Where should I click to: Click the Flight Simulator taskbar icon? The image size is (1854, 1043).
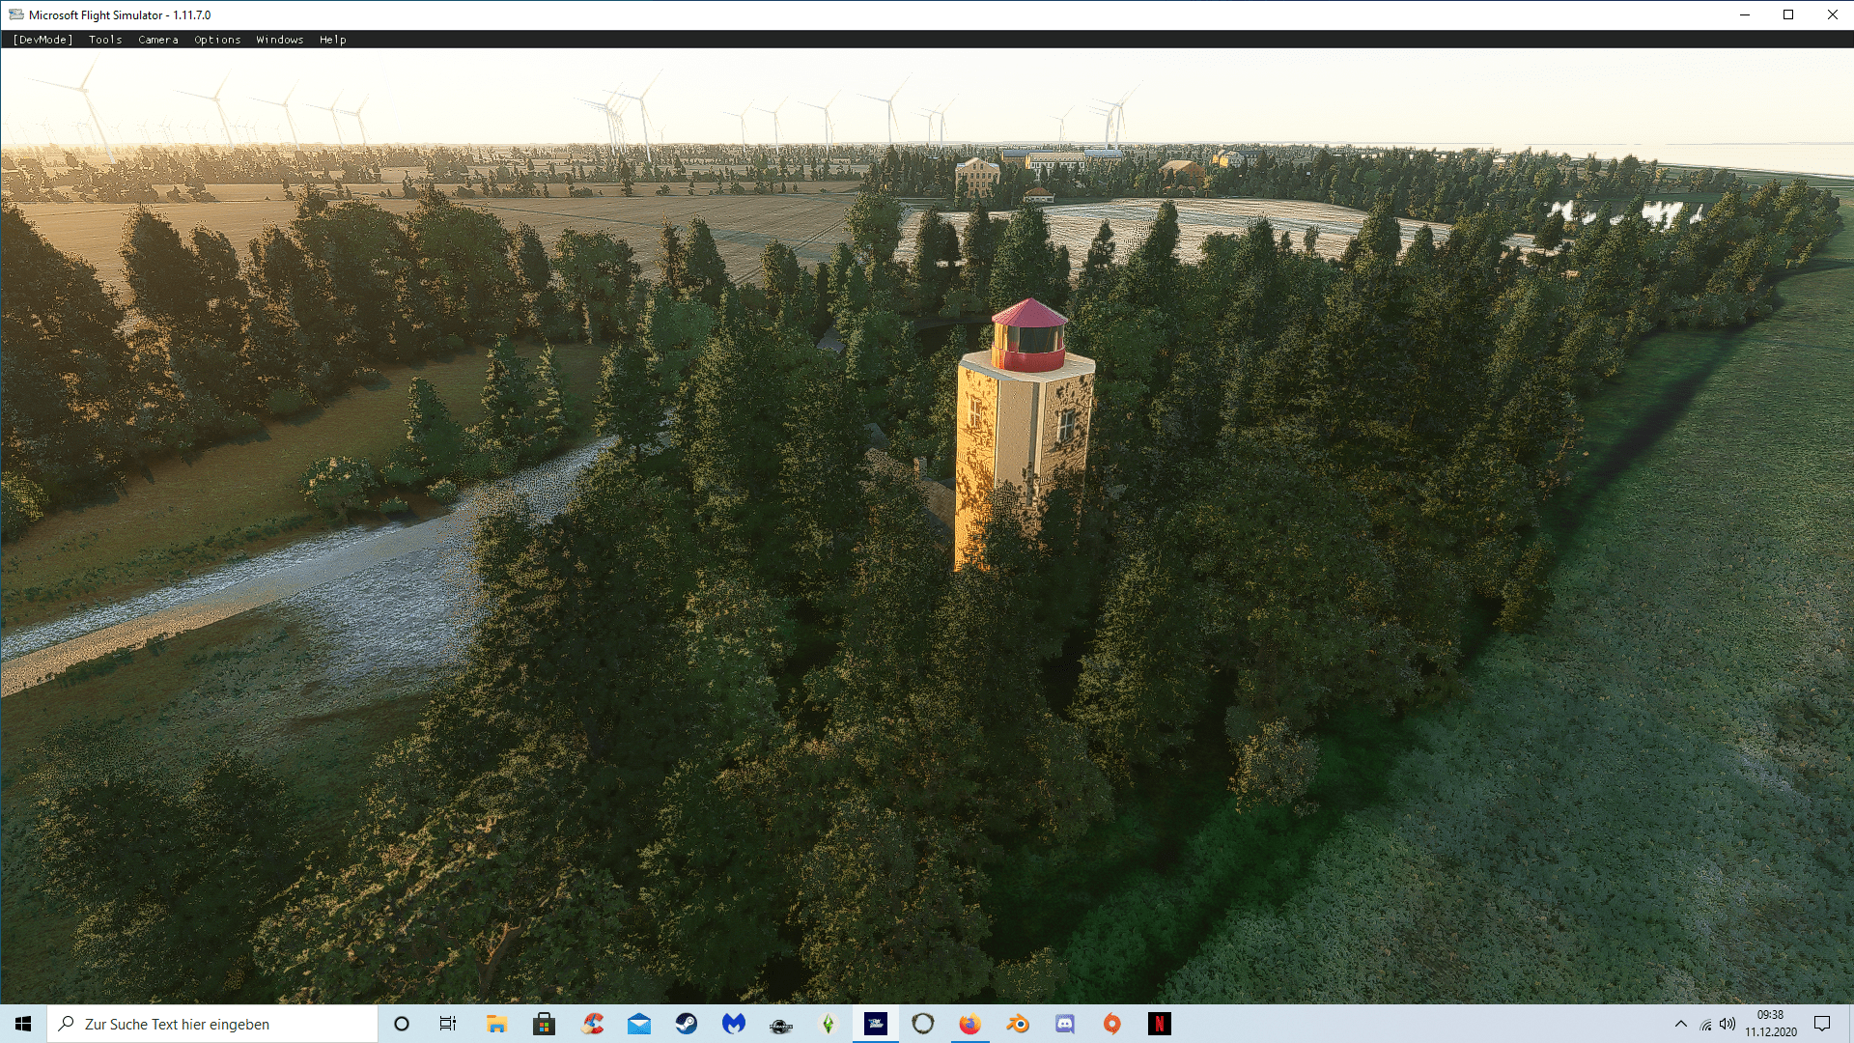tap(876, 1024)
